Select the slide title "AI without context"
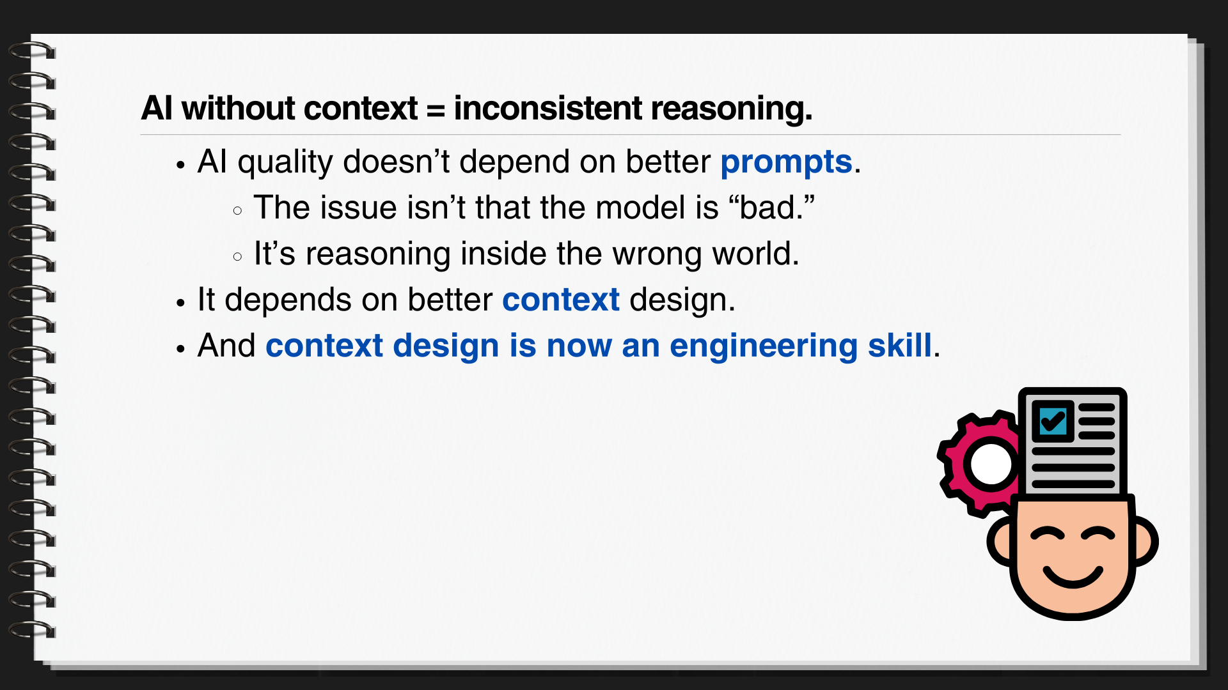This screenshot has width=1228, height=690. tap(279, 108)
